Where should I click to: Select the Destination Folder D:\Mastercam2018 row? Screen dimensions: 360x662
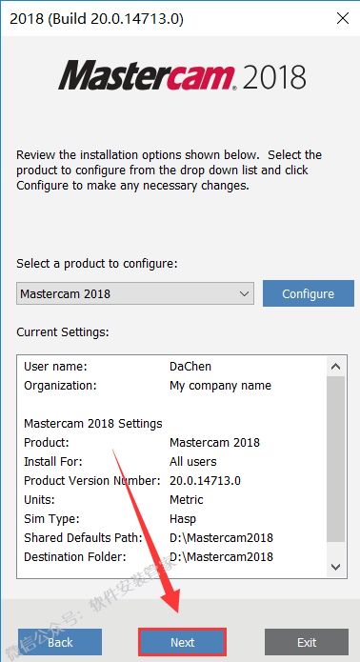point(172,557)
